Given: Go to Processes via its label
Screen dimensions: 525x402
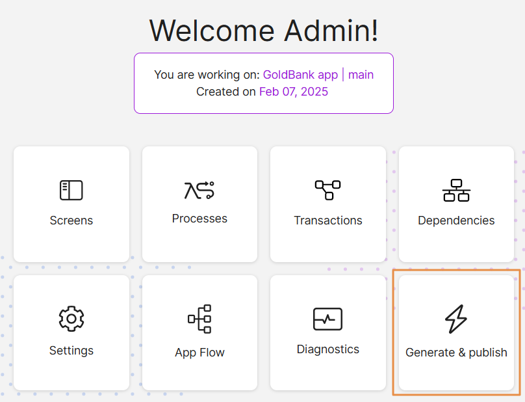Looking at the screenshot, I should click(x=199, y=219).
